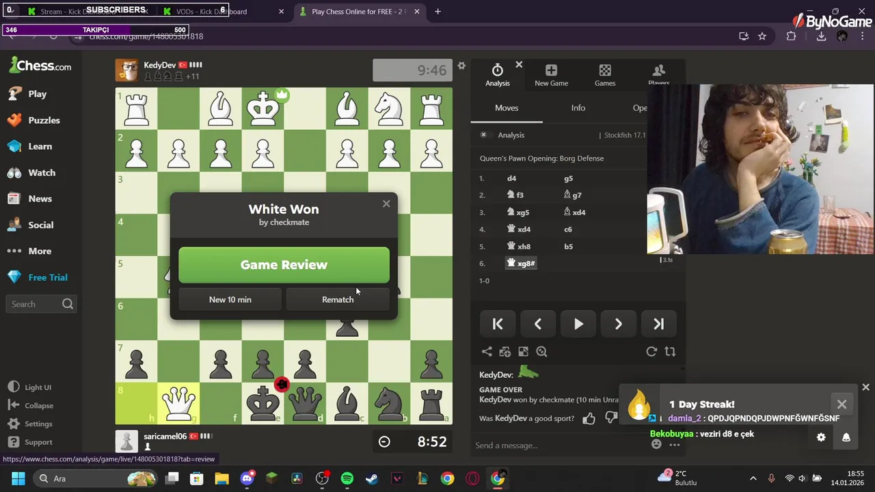This screenshot has height=492, width=875.
Task: Jump to the last move
Action: click(x=659, y=325)
